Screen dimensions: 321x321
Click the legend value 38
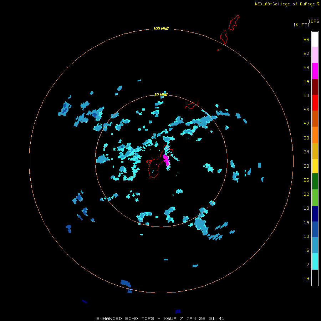pos(306,138)
